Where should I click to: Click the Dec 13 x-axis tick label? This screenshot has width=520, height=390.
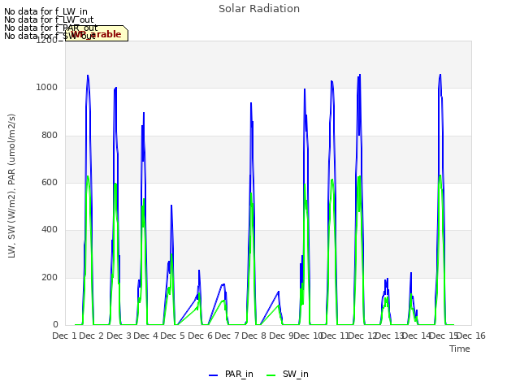tap(390, 336)
